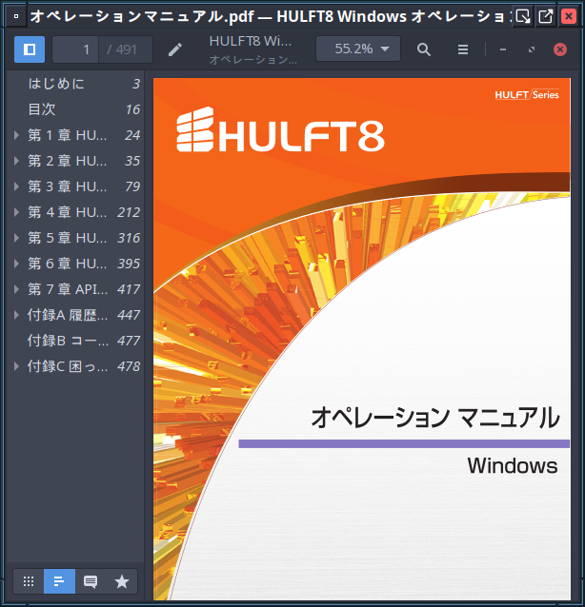Select the 第 1 章 HU... chapter row
This screenshot has height=607, width=585.
click(x=75, y=135)
